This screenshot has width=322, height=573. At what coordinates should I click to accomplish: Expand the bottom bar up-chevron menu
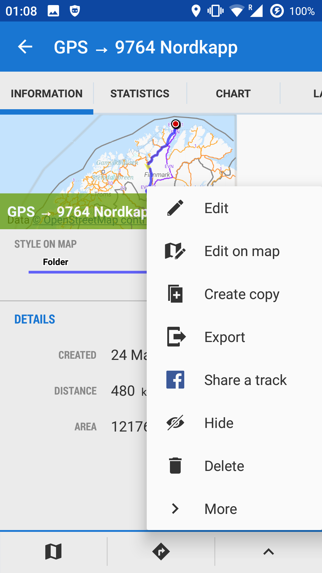268,552
